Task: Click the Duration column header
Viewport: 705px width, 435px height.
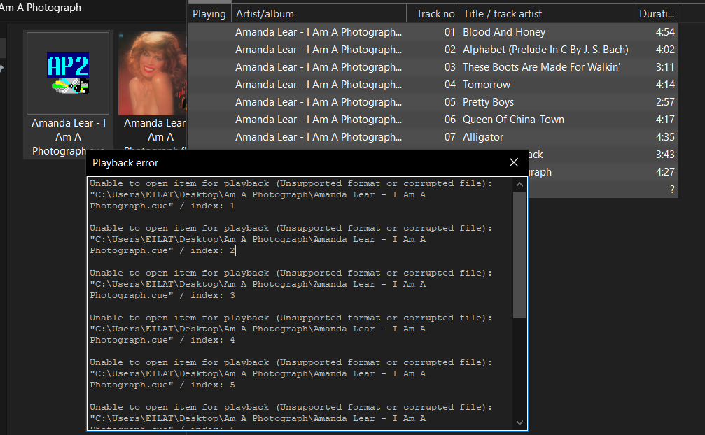Action: (657, 14)
